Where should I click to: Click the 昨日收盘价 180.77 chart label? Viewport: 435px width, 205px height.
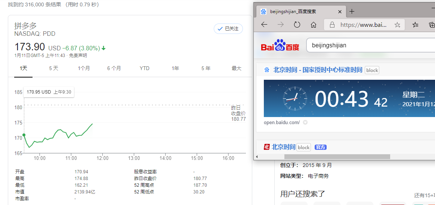coord(238,113)
